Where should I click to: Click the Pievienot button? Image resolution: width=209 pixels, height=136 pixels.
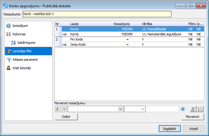[x=193, y=117]
